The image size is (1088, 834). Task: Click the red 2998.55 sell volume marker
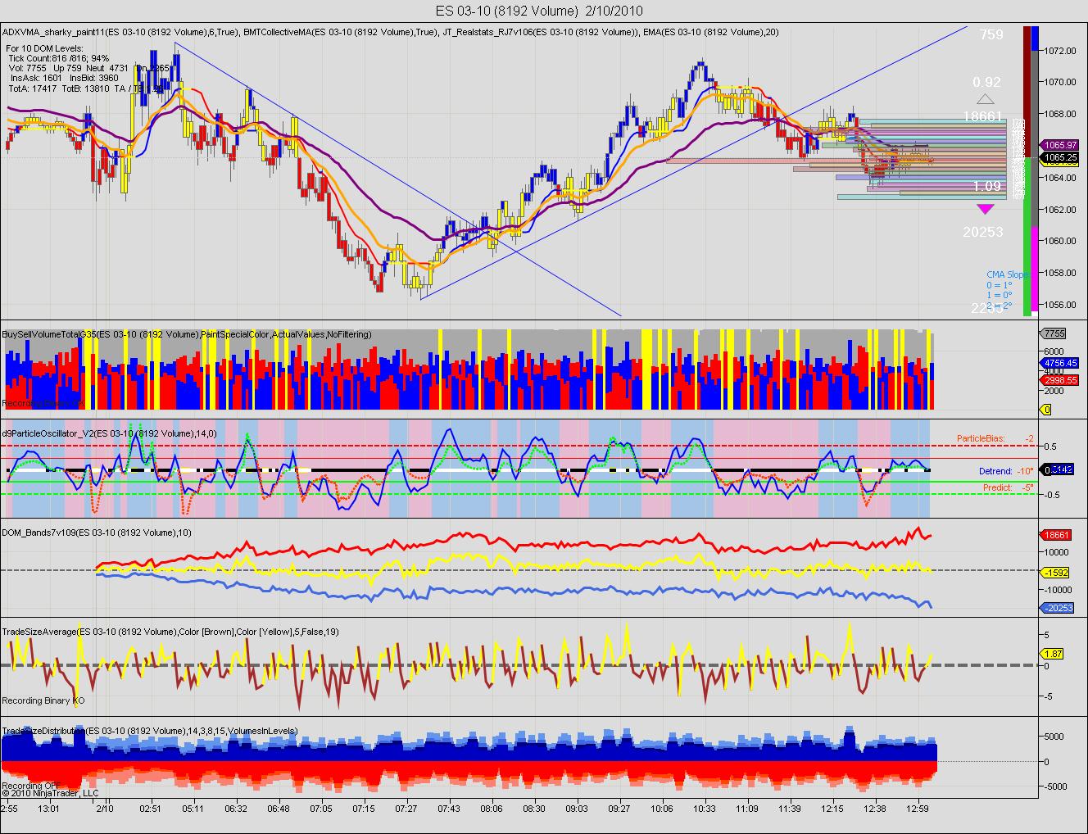(x=1060, y=380)
